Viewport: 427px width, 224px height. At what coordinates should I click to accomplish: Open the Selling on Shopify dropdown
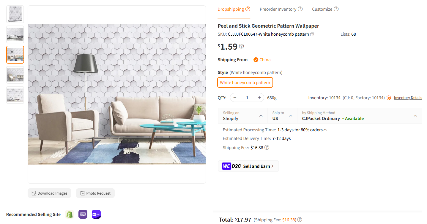243,116
